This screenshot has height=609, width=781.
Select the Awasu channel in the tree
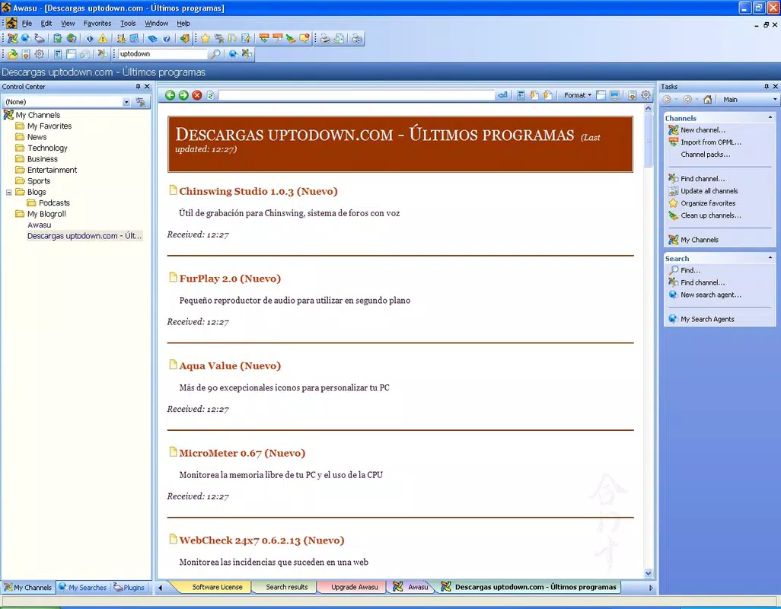[40, 225]
